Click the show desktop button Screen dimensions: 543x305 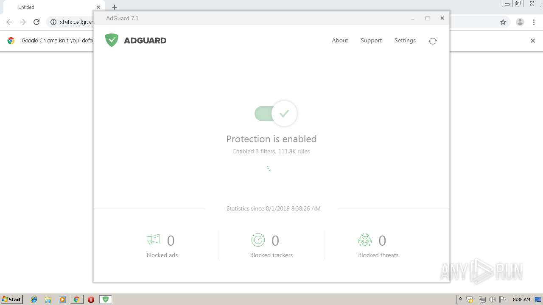[x=538, y=299]
